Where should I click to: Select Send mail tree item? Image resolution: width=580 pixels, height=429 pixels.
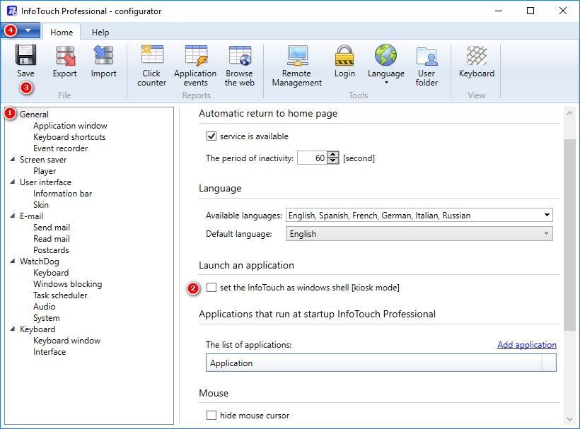tap(52, 228)
